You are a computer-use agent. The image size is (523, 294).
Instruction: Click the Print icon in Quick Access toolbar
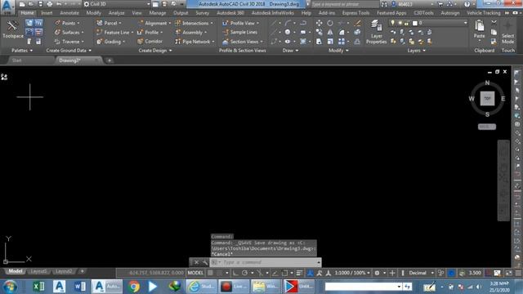49,4
